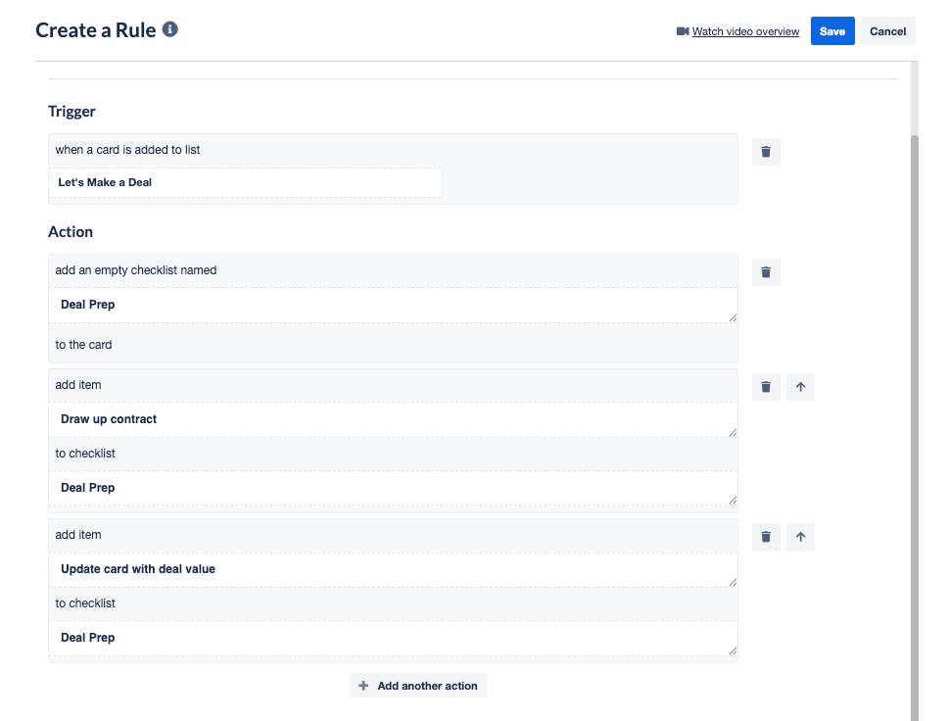Image resolution: width=949 pixels, height=721 pixels.
Task: Click the info icon beside Create a Rule
Action: (x=170, y=29)
